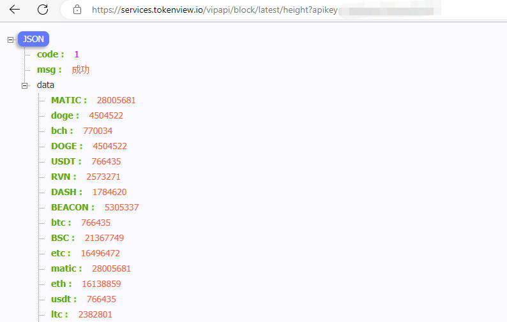Select uppercase USDT value 766435
This screenshot has width=507, height=322.
click(106, 161)
